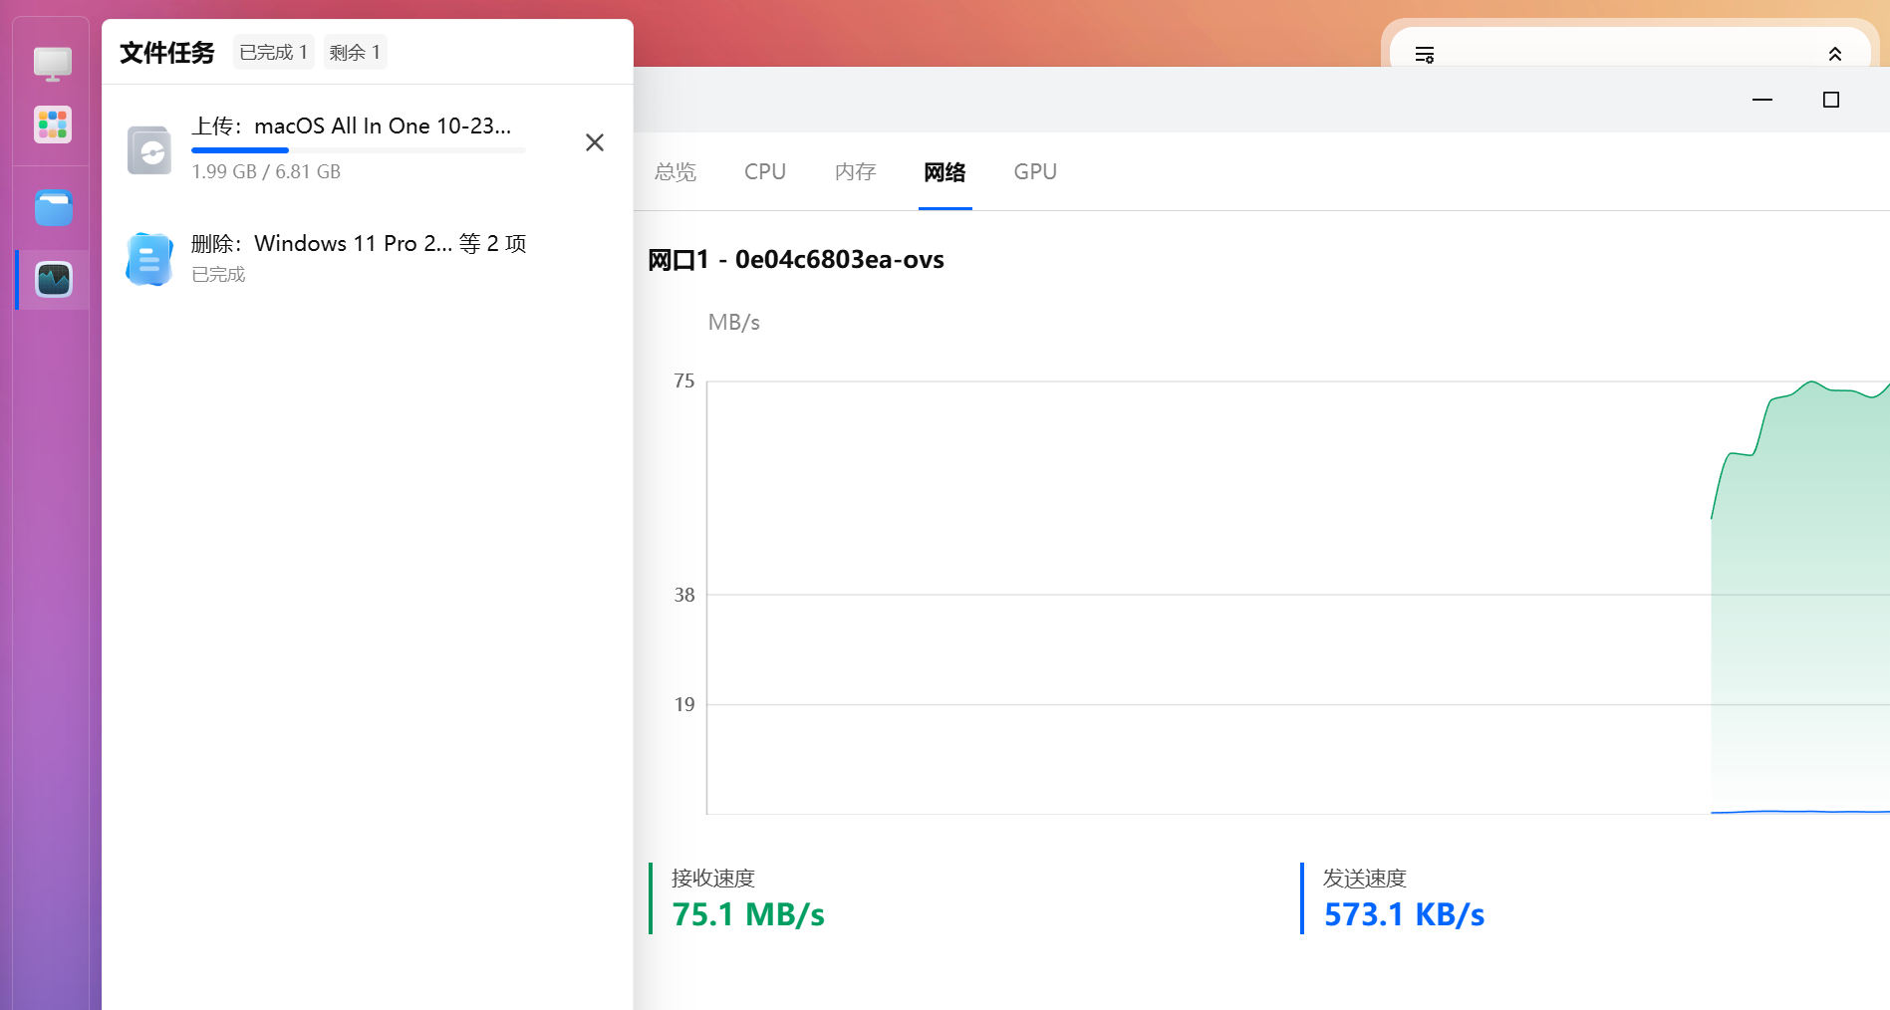The image size is (1890, 1010).
Task: Open the desktop monitor icon in the dock
Action: (x=53, y=64)
